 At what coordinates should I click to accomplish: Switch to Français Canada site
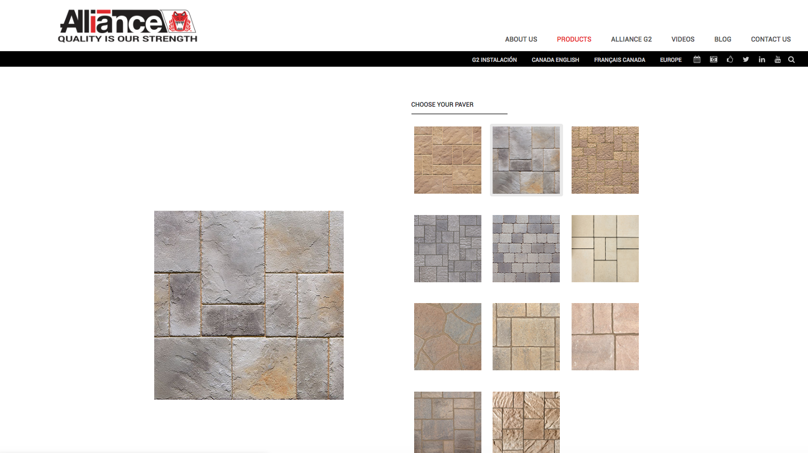[x=620, y=60]
